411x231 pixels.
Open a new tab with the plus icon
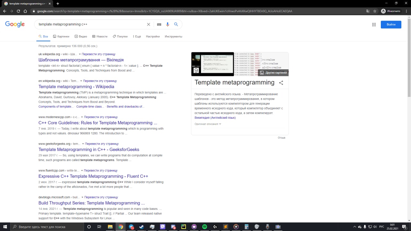58,4
